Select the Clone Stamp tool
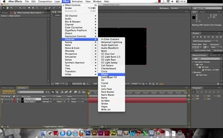223x138 pixels. (x=46, y=8)
